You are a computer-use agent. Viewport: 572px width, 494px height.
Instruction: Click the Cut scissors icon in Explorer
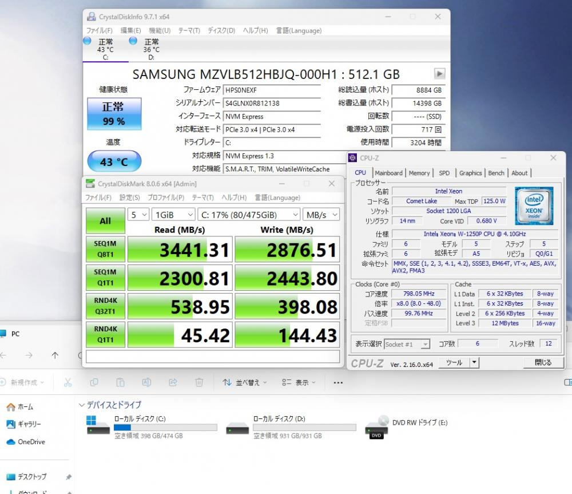pyautogui.click(x=68, y=382)
